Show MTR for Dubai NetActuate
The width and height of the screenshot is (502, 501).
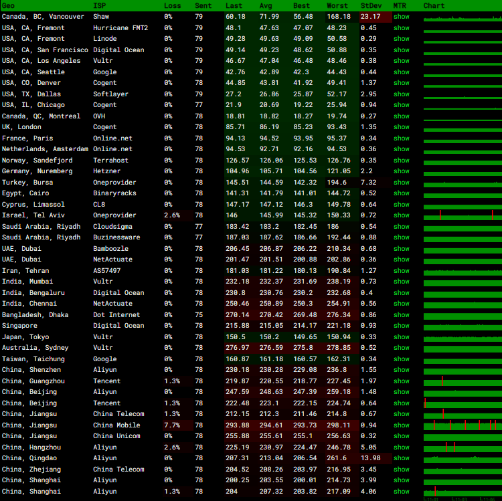(x=402, y=260)
